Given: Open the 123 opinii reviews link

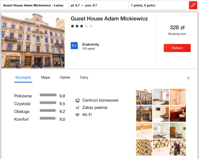Looking at the screenshot, I should point(88,49).
